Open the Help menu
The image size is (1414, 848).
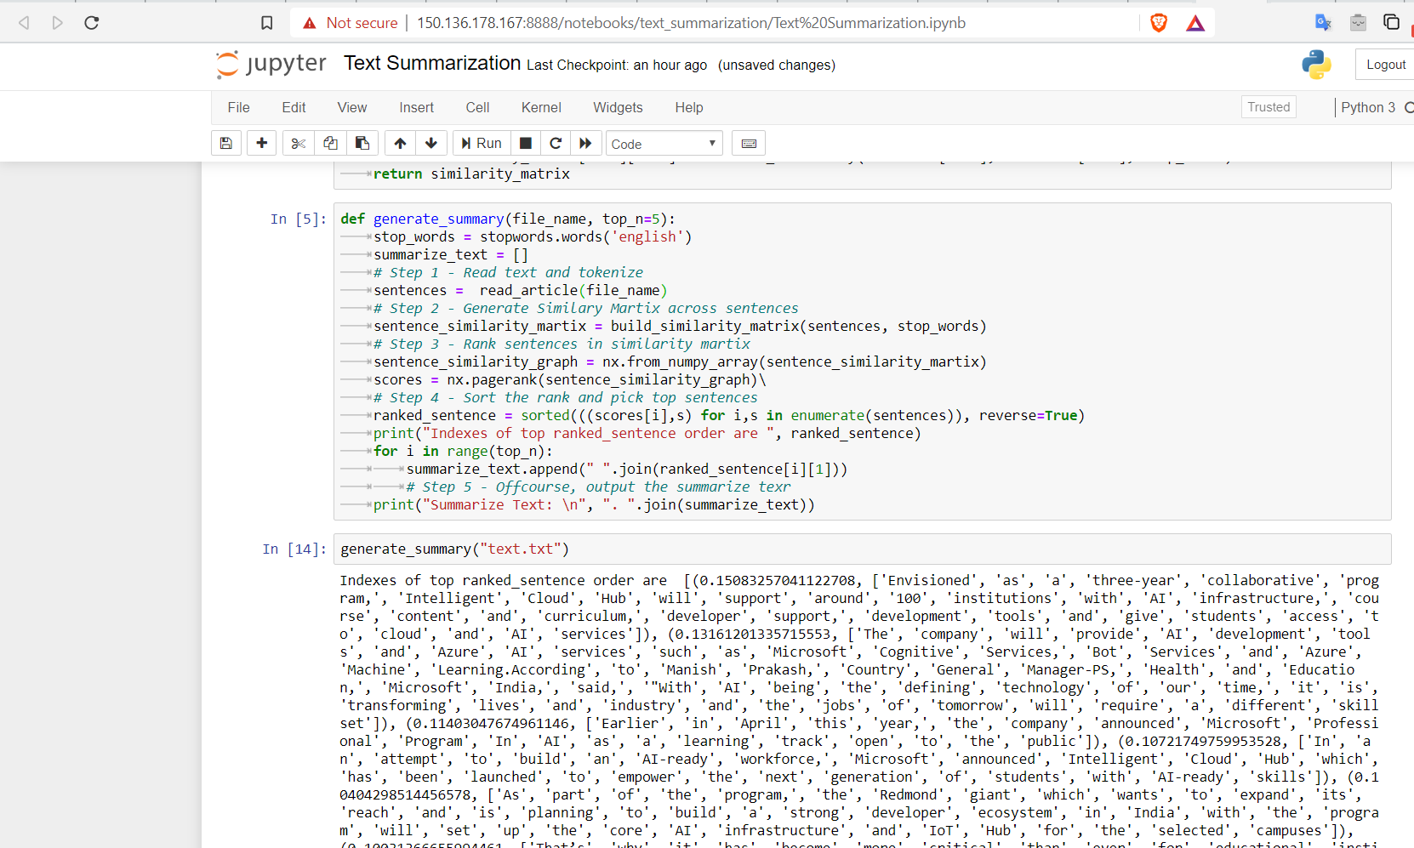click(x=689, y=107)
